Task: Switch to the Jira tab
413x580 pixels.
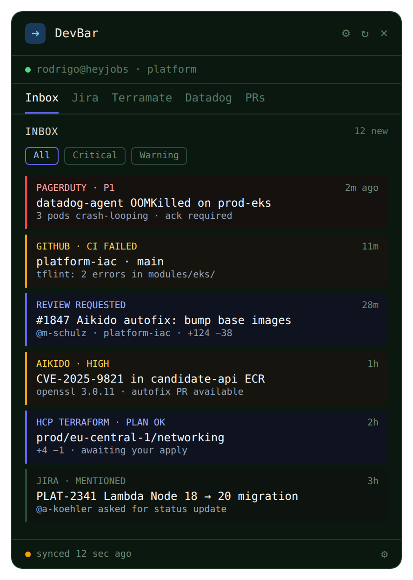Action: 85,98
